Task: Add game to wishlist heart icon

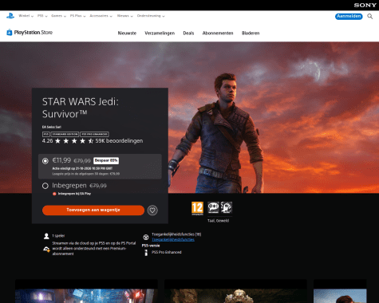Action: pos(152,211)
